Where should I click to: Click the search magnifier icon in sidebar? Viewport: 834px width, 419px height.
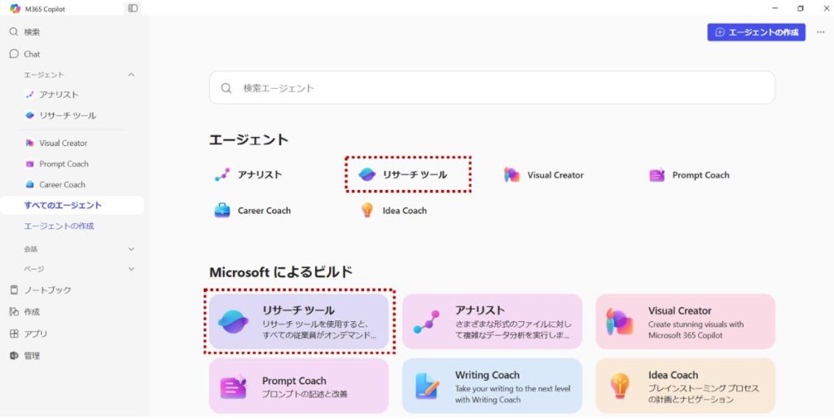14,32
